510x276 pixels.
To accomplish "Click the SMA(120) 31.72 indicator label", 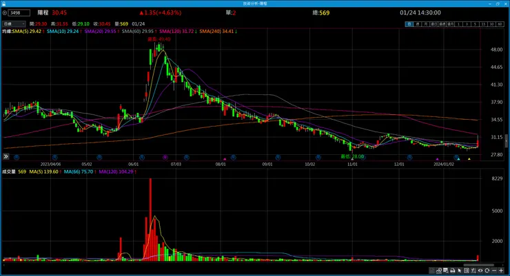I will coord(176,32).
